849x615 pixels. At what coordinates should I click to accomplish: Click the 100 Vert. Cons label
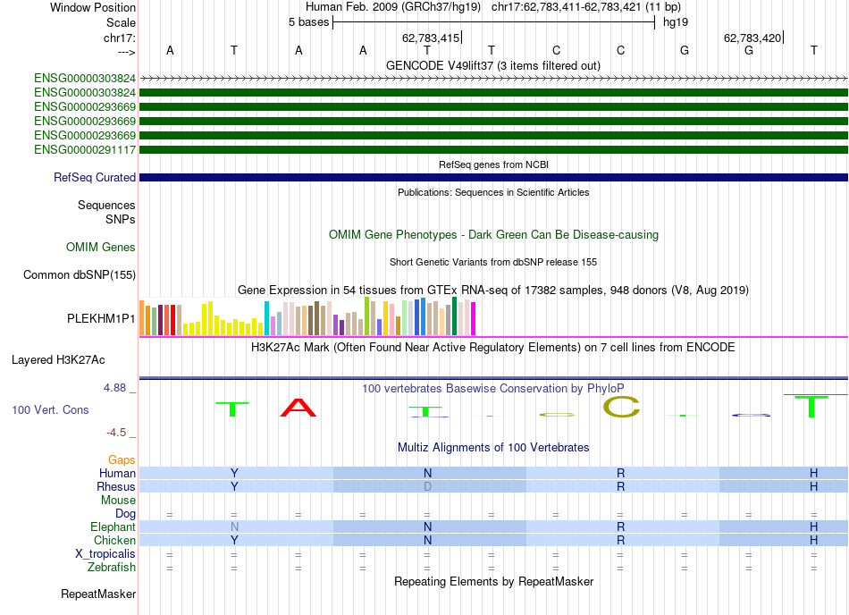point(50,409)
